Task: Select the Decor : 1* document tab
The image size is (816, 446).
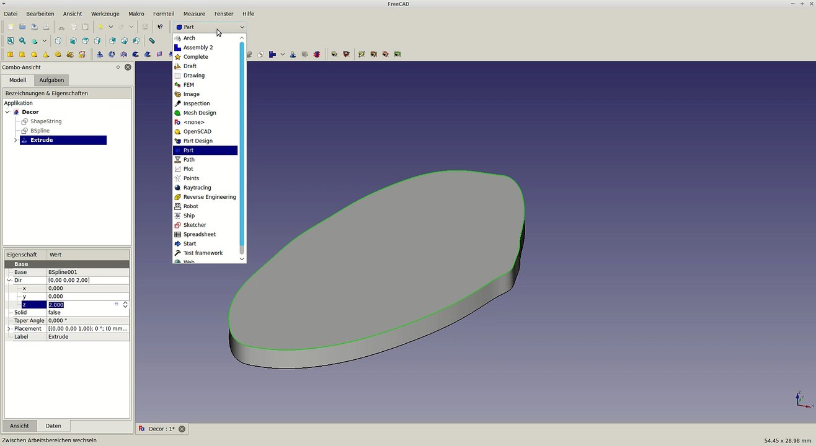Action: click(161, 429)
